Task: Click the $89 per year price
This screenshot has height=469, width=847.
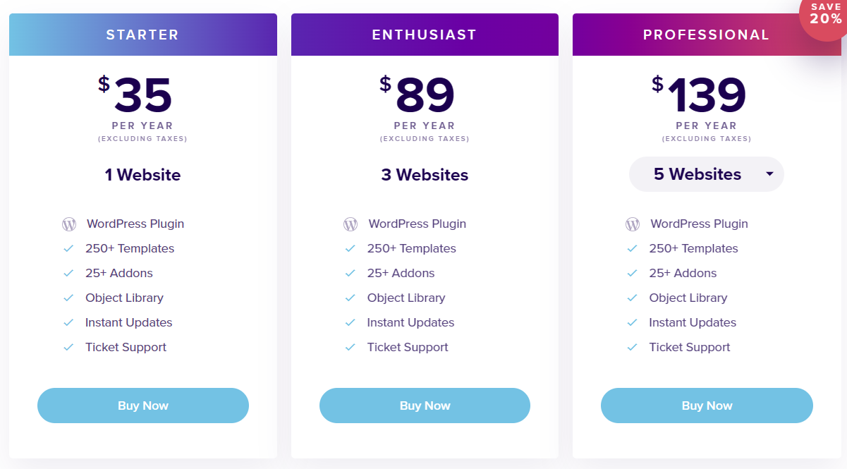Action: tap(425, 97)
